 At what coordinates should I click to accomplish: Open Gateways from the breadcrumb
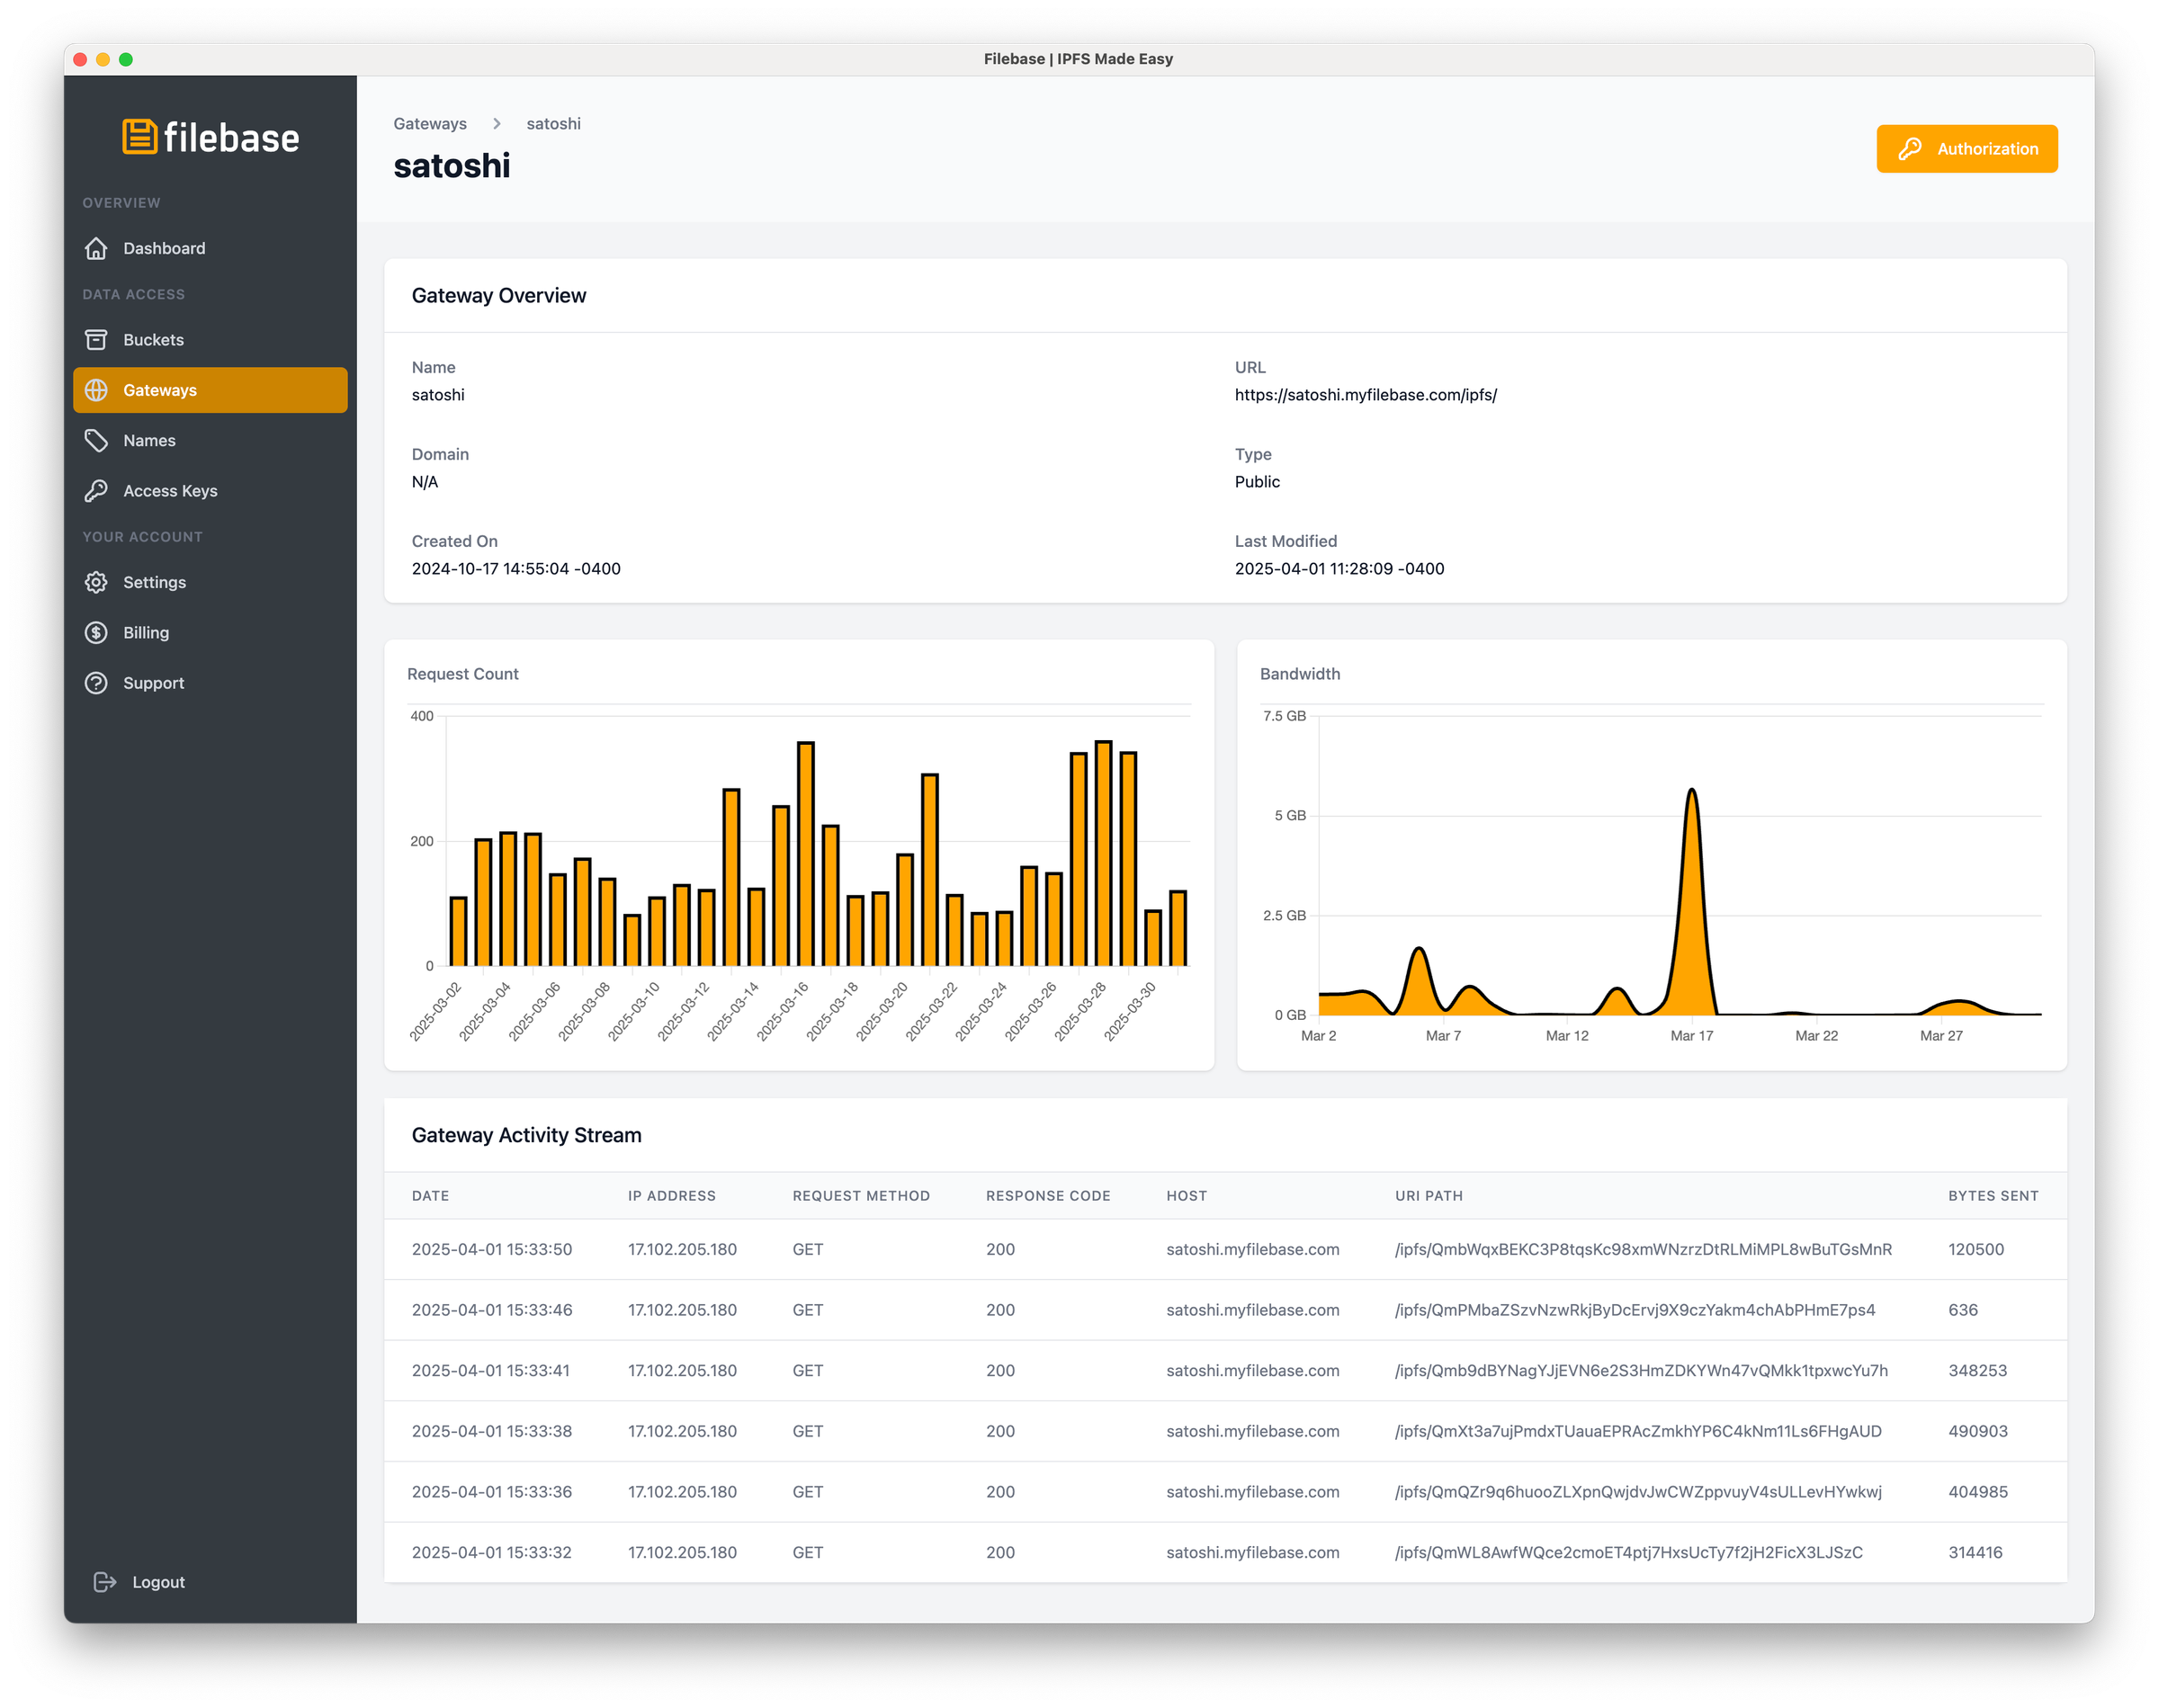click(430, 123)
